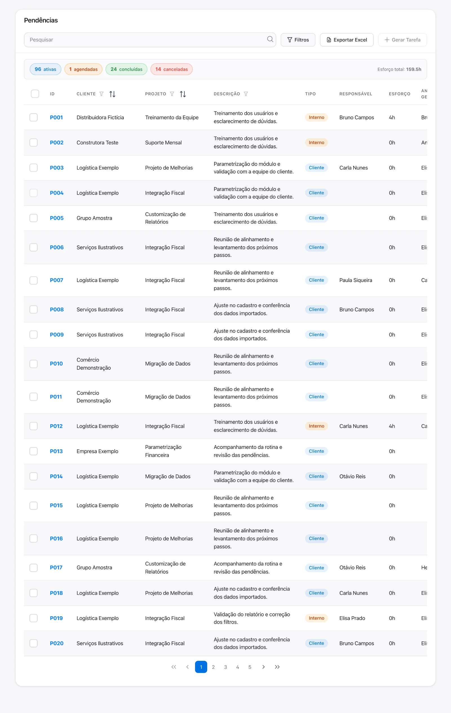Click Exportar Excel button
Screen dimensions: 451x713
point(346,40)
